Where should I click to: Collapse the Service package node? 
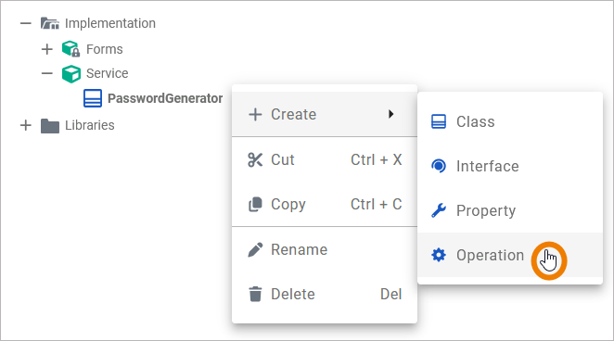pyautogui.click(x=47, y=73)
